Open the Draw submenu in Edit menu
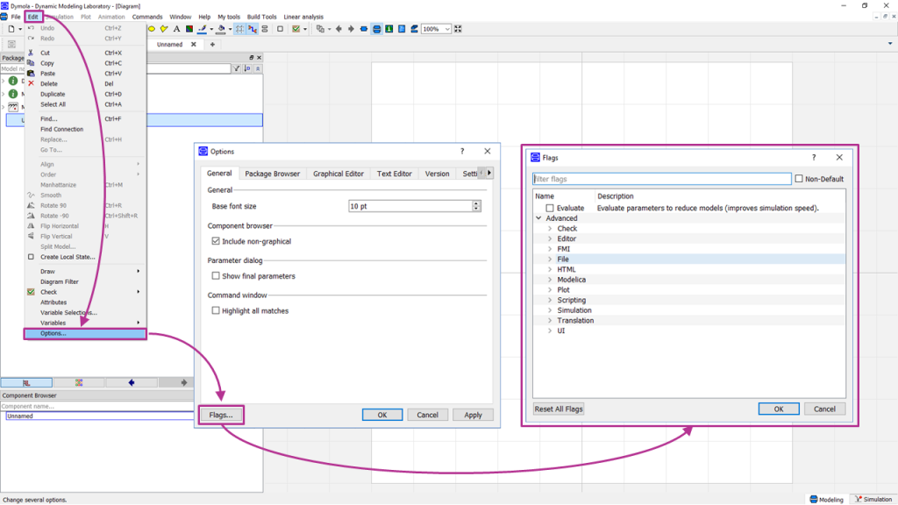 (85, 271)
